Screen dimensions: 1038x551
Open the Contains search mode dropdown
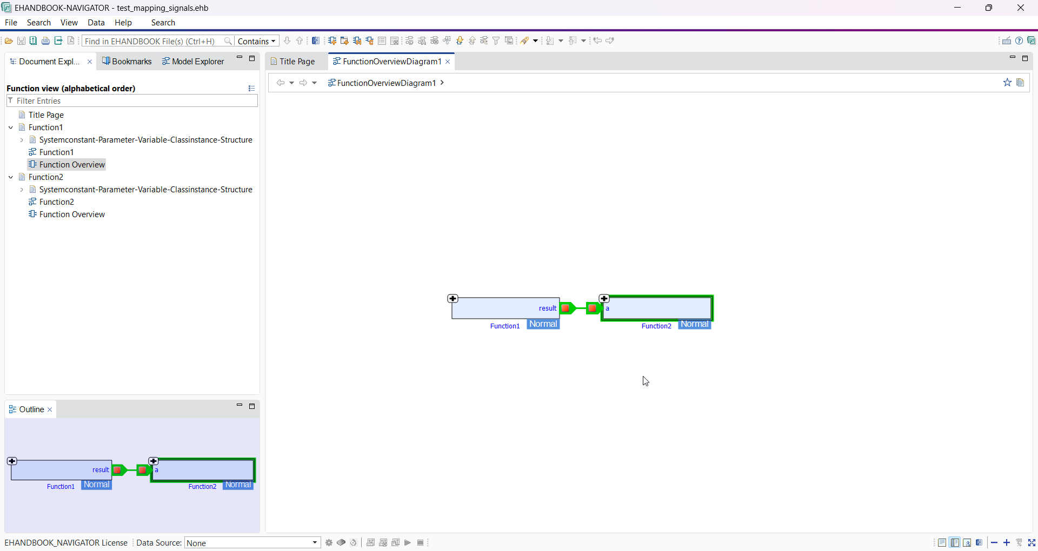click(x=257, y=41)
